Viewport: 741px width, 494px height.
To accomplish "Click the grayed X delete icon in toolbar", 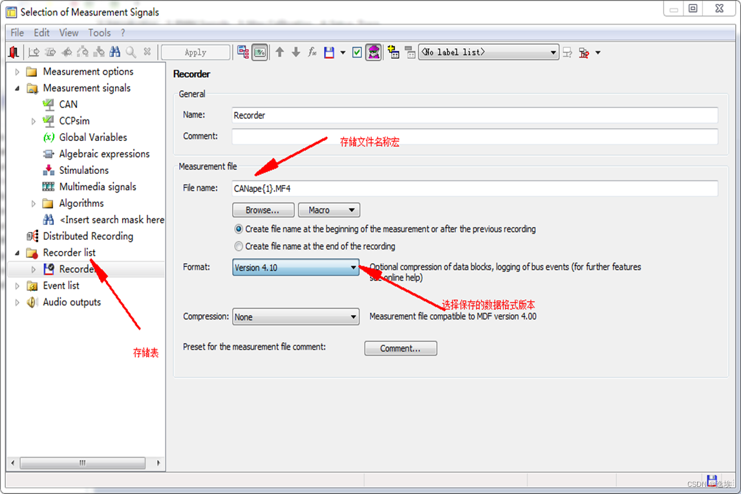I will point(147,52).
